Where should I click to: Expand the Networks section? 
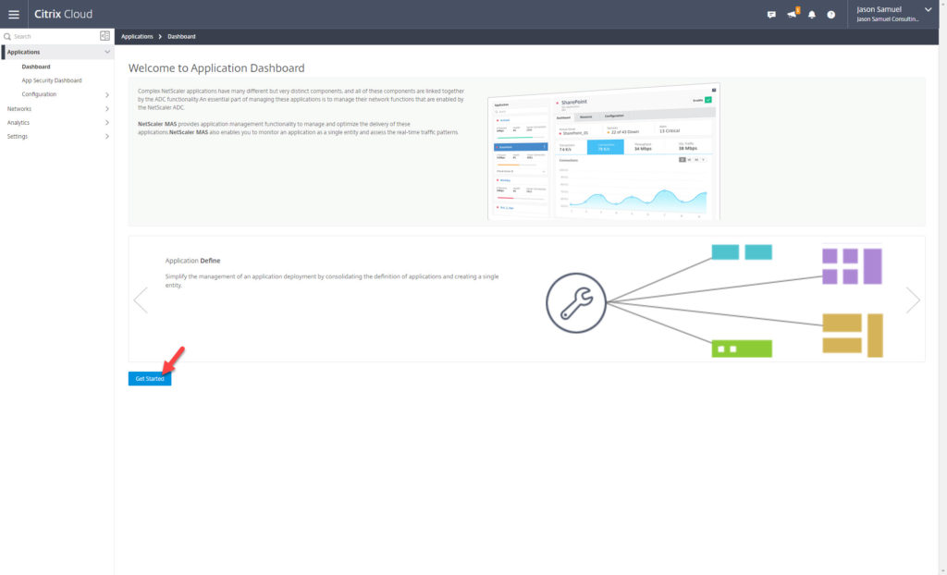tap(107, 108)
